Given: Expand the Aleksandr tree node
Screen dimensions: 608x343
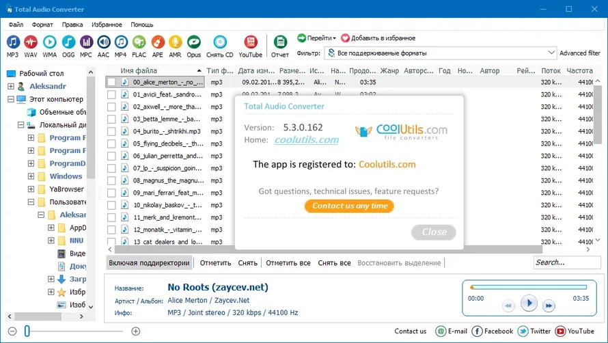Looking at the screenshot, I should click(x=11, y=86).
